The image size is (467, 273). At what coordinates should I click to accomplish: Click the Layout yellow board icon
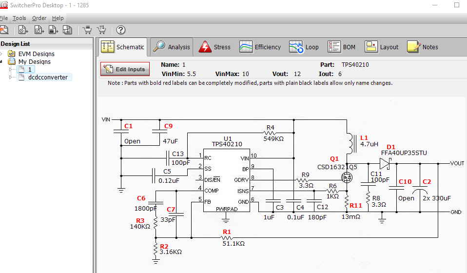[371, 47]
